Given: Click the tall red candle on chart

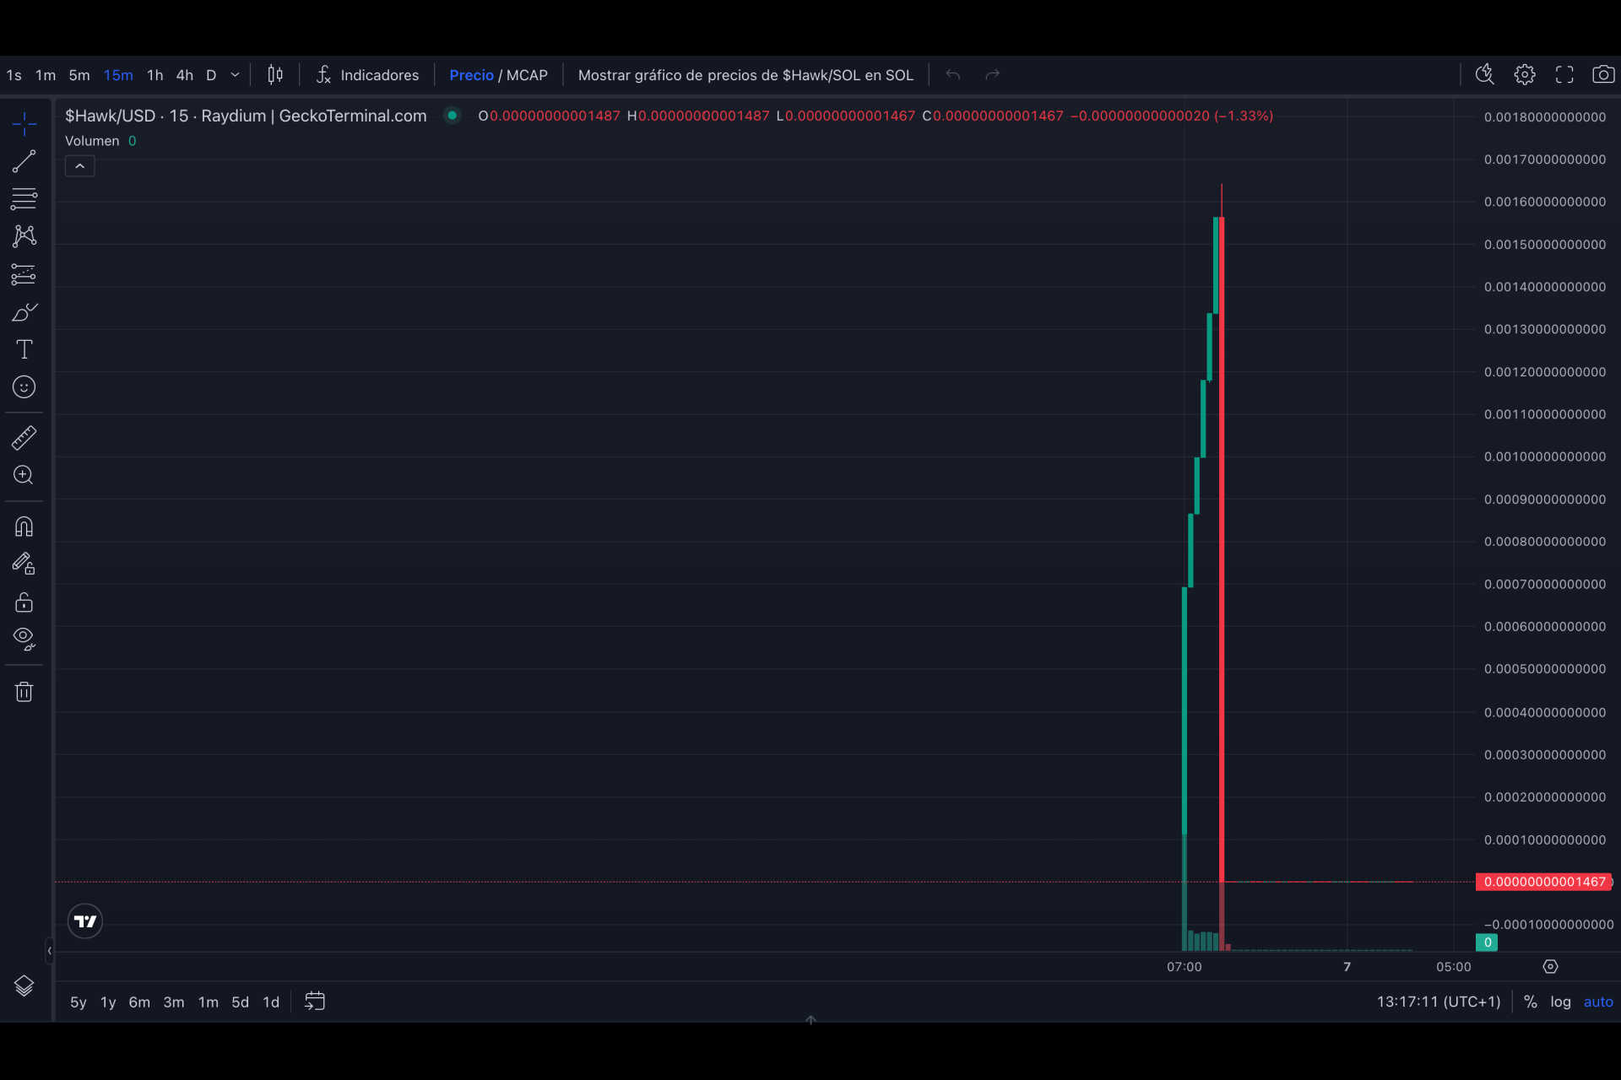Looking at the screenshot, I should (x=1222, y=548).
